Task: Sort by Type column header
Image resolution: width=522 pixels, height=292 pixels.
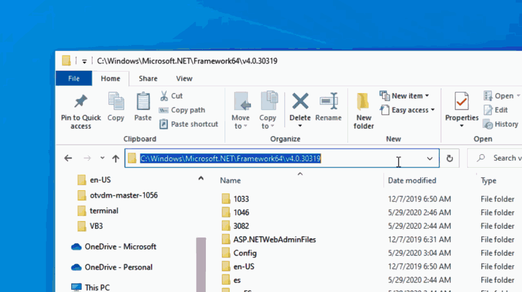Action: 489,180
